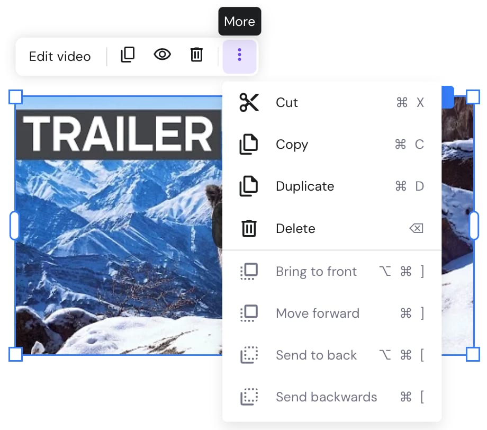Open the More three-dot menu
The width and height of the screenshot is (487, 430).
pos(240,55)
